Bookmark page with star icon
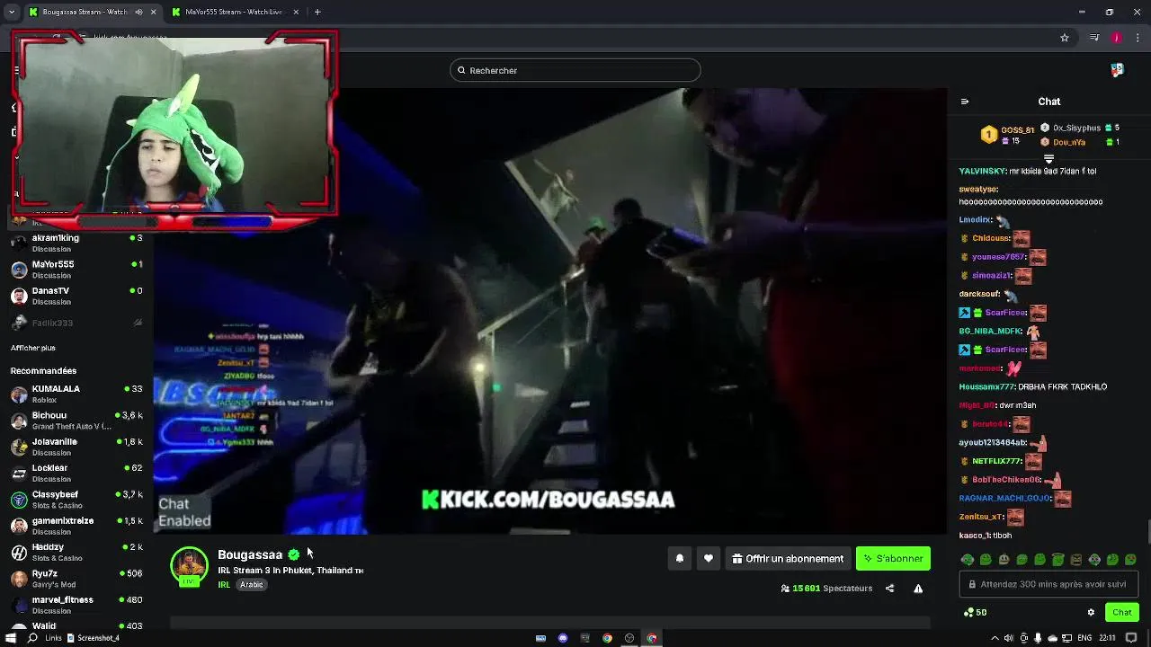The image size is (1151, 647). (x=1065, y=38)
